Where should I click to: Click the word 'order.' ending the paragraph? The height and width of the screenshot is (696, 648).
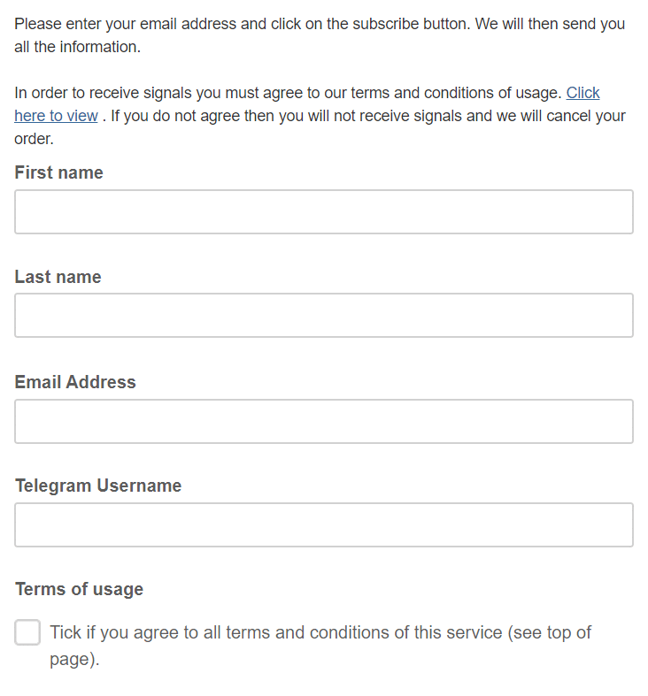[x=34, y=139]
